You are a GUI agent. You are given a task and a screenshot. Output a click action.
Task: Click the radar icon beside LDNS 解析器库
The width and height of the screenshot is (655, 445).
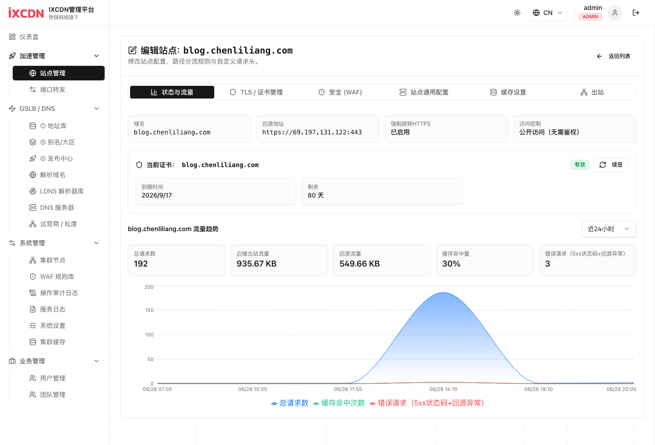point(33,191)
